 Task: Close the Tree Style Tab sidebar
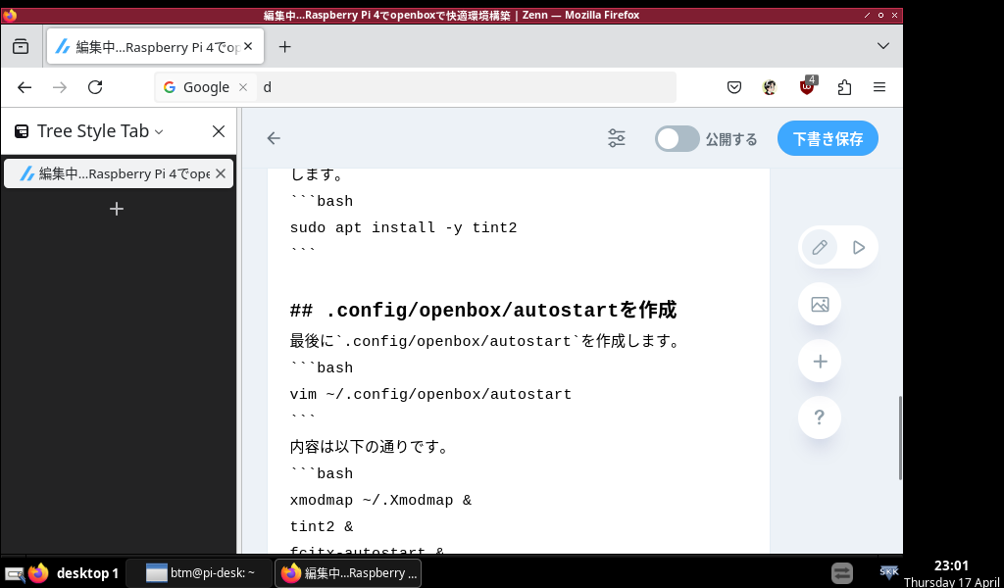click(219, 131)
